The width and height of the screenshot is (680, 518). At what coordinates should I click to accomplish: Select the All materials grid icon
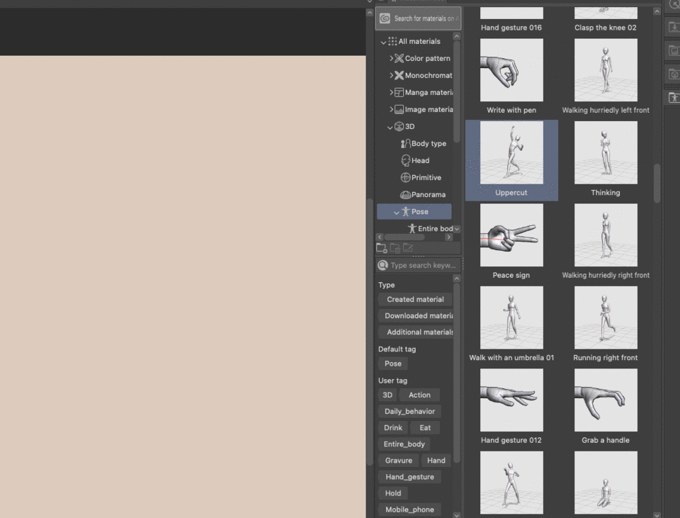(392, 41)
